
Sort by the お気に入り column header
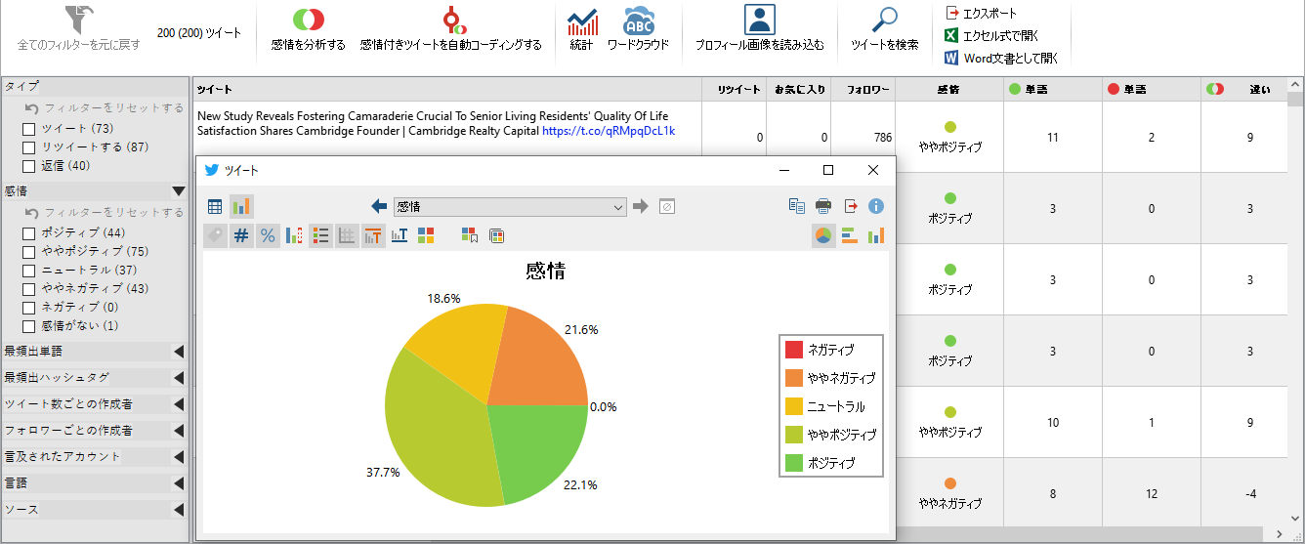[x=799, y=89]
